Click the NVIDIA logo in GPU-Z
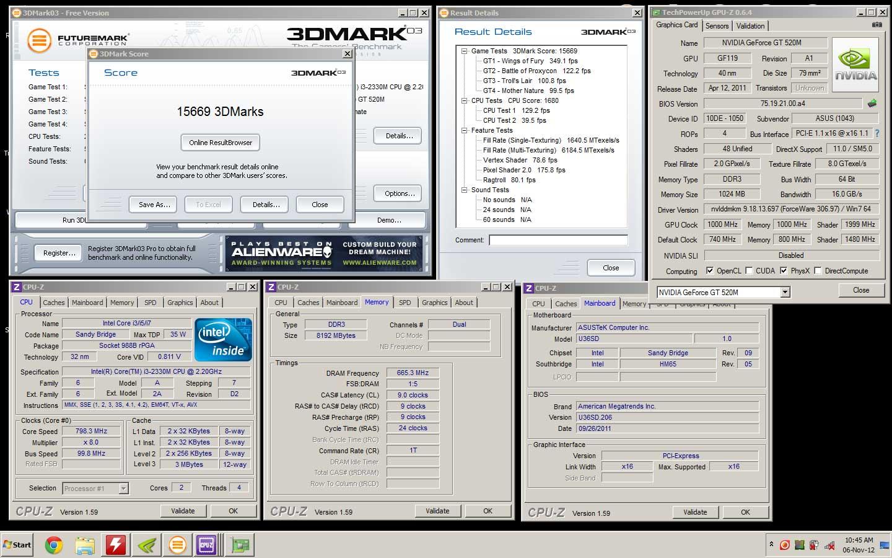This screenshot has height=558, width=892. click(x=855, y=65)
